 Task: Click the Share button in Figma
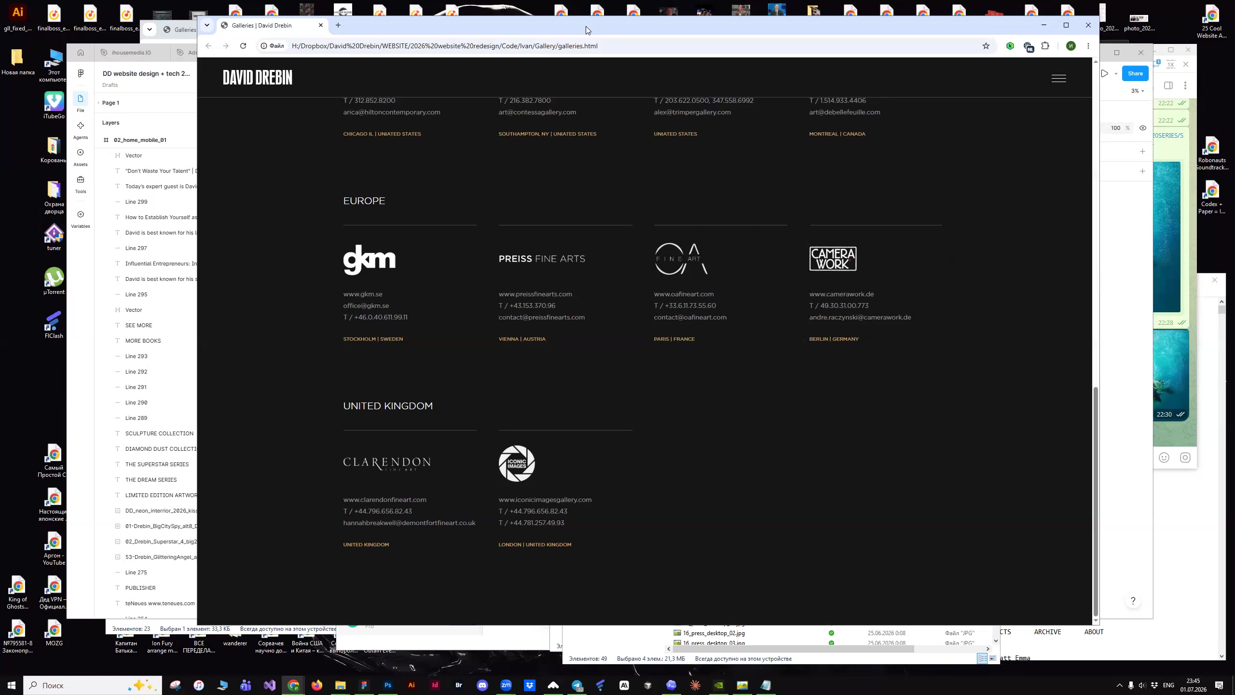tap(1135, 73)
